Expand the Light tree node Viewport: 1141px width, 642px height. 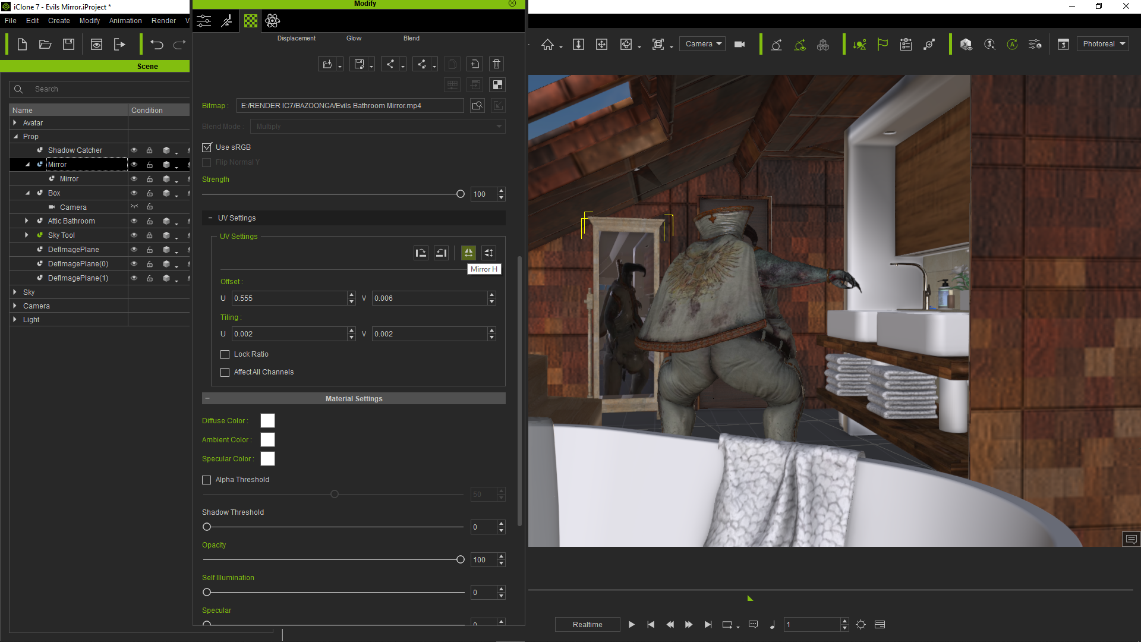tap(15, 320)
